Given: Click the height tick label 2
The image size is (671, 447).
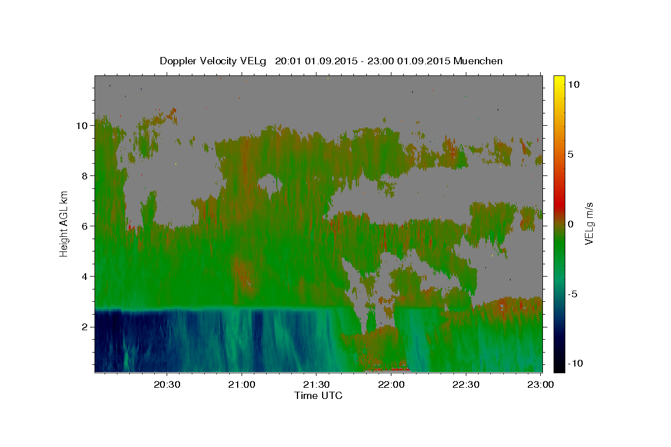Looking at the screenshot, I should tap(86, 326).
